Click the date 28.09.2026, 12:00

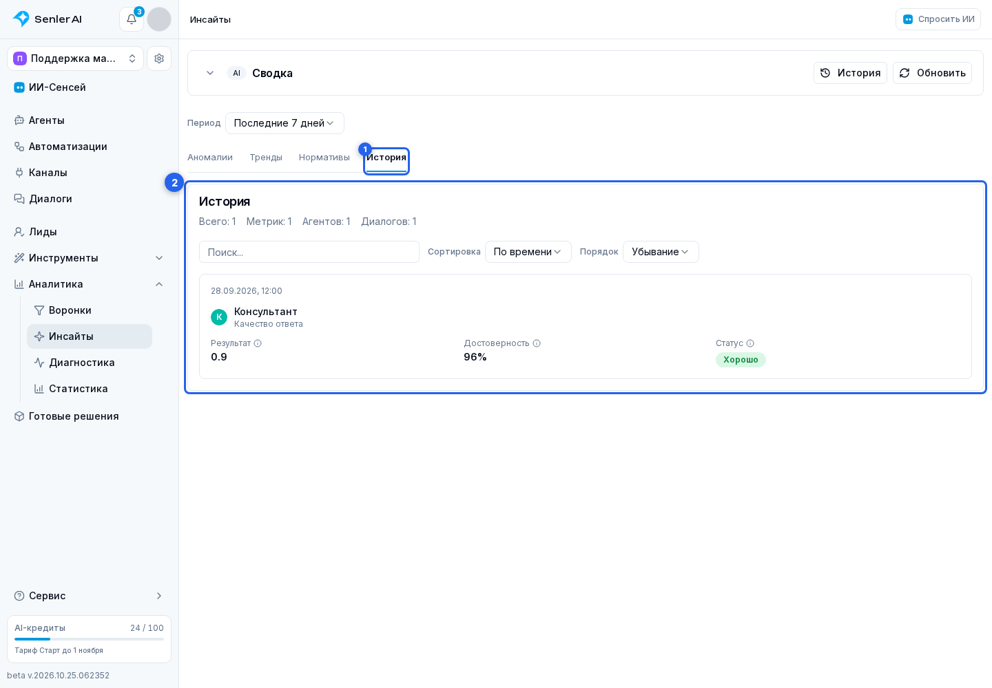pyautogui.click(x=247, y=291)
